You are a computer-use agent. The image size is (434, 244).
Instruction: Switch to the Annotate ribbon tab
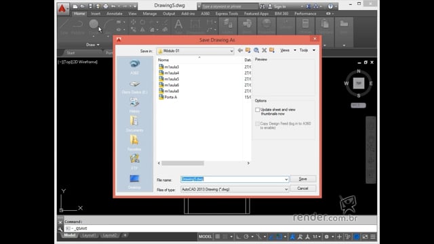pyautogui.click(x=115, y=14)
